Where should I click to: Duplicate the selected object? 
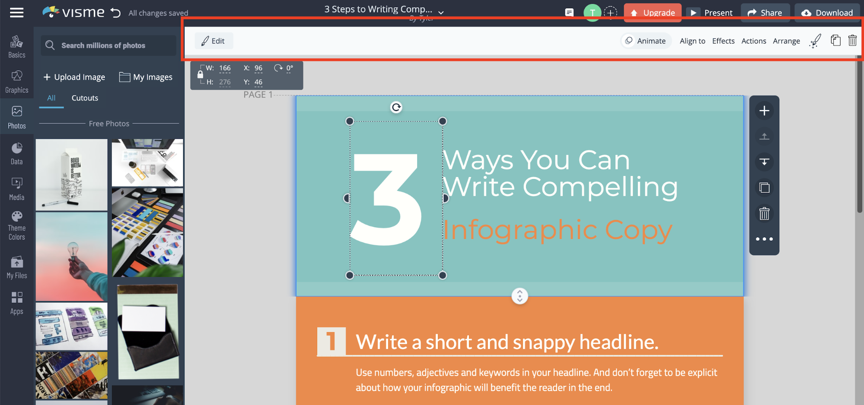pos(835,41)
